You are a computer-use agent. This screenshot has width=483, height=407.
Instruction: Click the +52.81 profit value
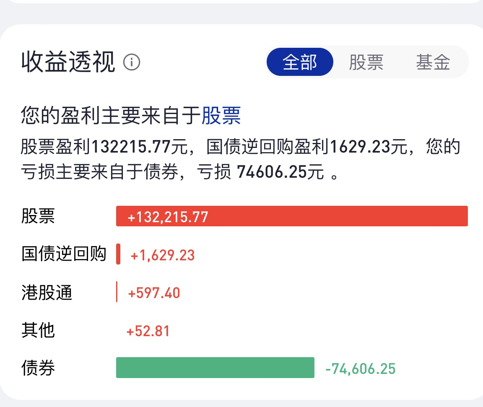pyautogui.click(x=148, y=331)
